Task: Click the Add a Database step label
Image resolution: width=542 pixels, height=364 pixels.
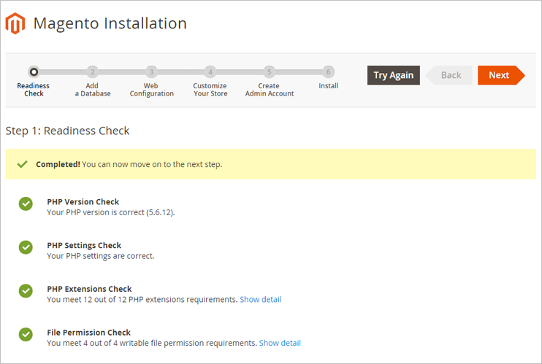Action: point(93,90)
